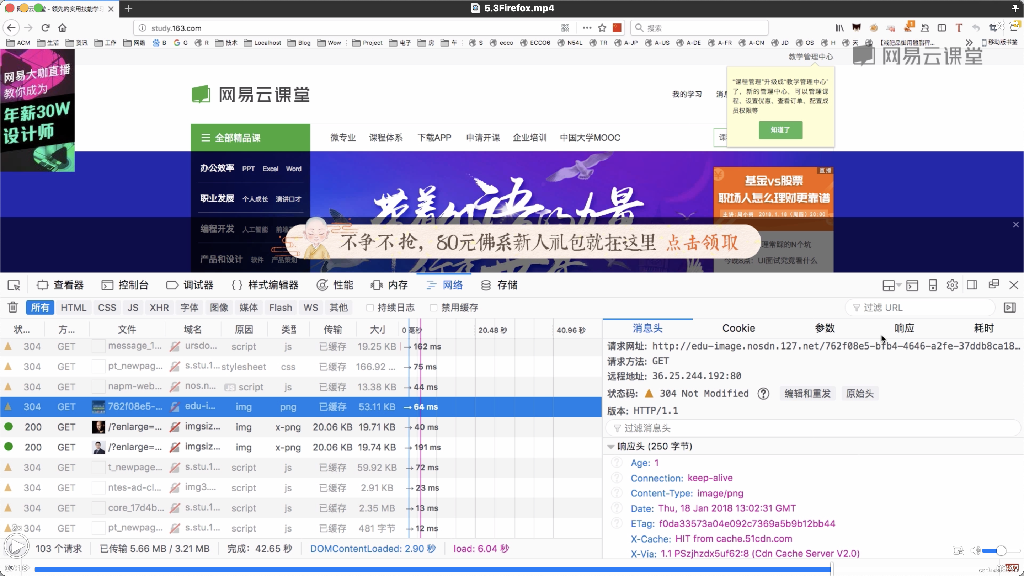Show status code help question mark
1024x576 pixels.
pyautogui.click(x=763, y=394)
